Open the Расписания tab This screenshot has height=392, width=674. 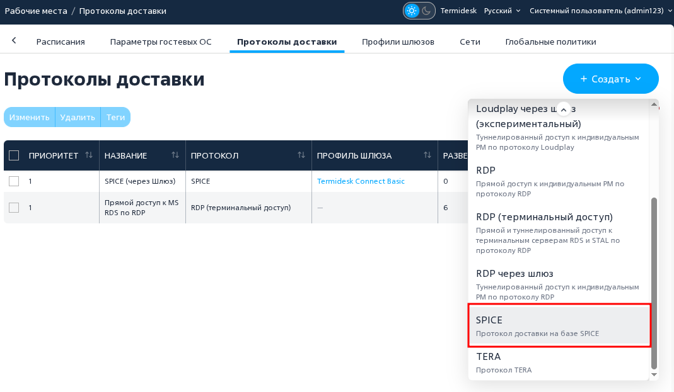tap(61, 42)
